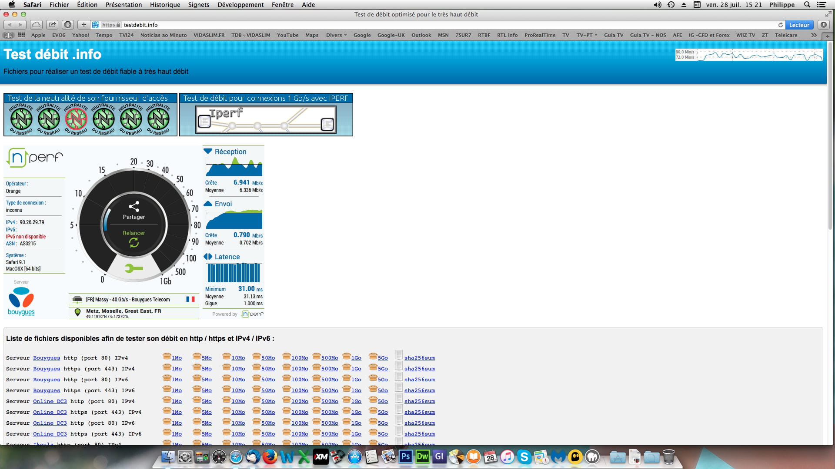Open the Développement menu
Viewport: 835px width, 469px height.
click(240, 5)
